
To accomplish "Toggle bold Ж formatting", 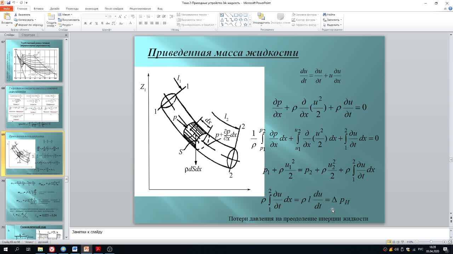I will [x=85, y=23].
